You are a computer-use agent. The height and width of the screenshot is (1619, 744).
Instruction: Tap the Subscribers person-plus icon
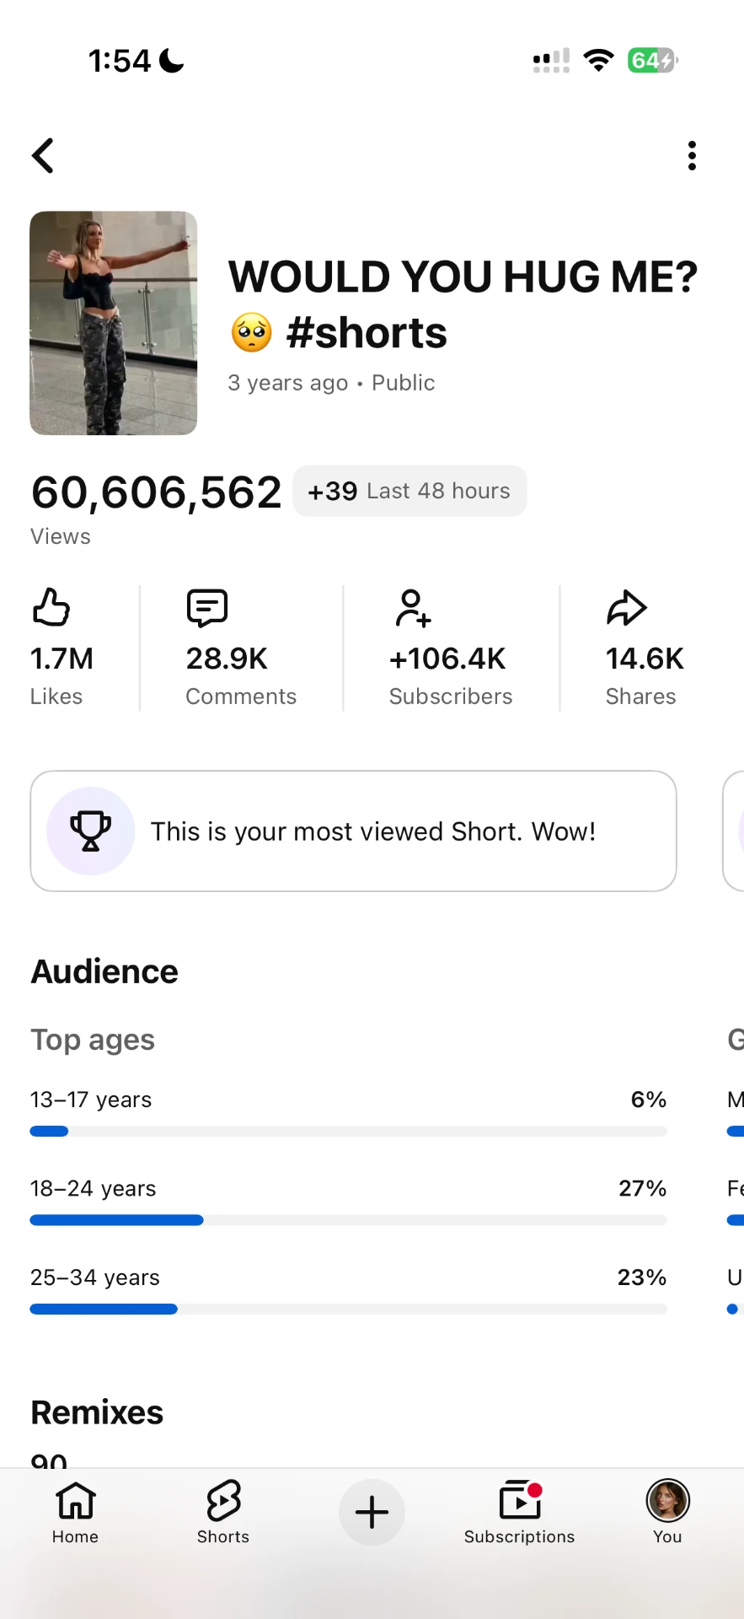pyautogui.click(x=413, y=608)
